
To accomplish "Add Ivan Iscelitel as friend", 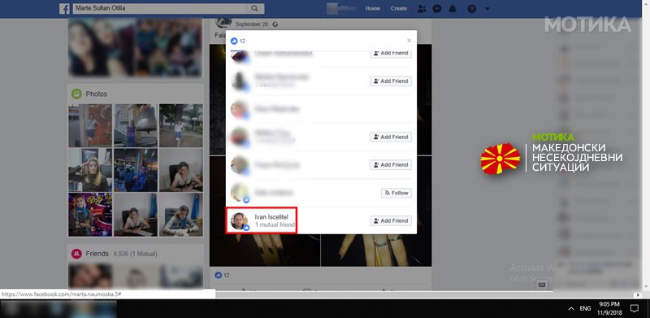I will [x=391, y=221].
